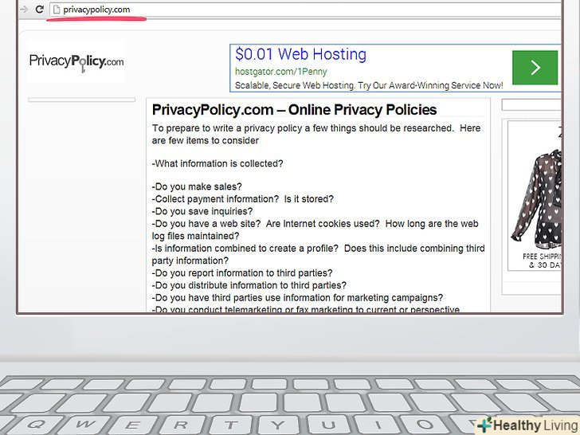Click the line about third parties marketing campaigns
Image resolution: width=580 pixels, height=435 pixels.
[x=297, y=298]
